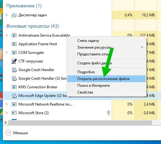Select the Antimalware Service Executable name
161x144 pixels.
pos(44,35)
